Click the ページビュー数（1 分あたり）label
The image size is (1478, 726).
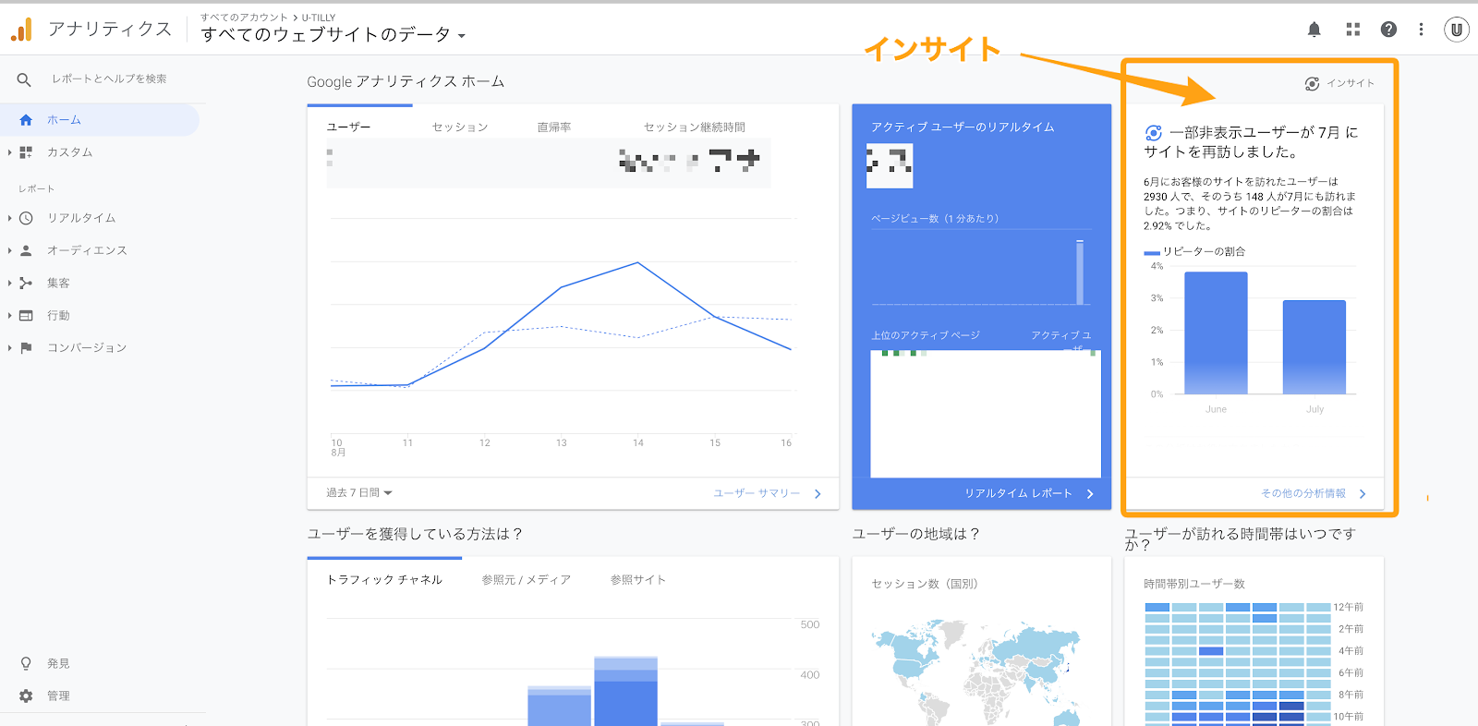(x=935, y=219)
